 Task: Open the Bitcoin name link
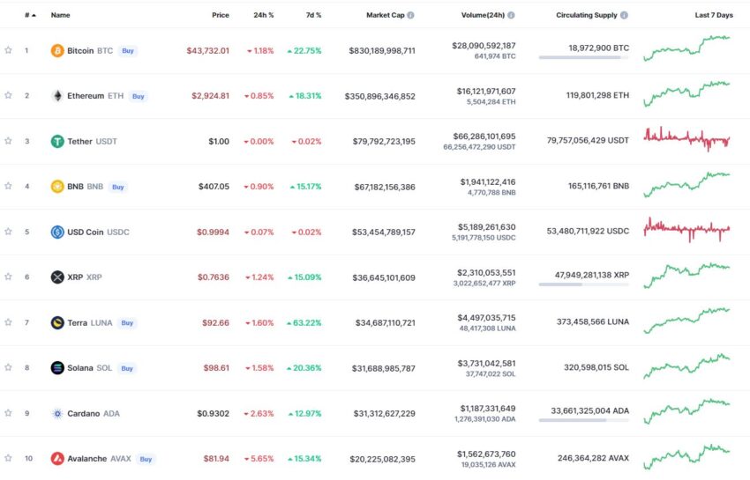pyautogui.click(x=80, y=50)
